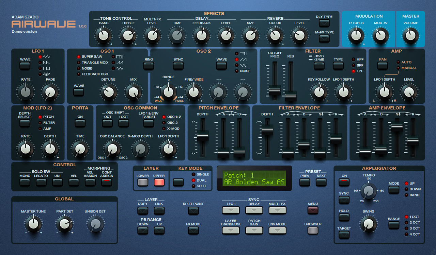Toggle the RING modulation button
This screenshot has width=436, height=255.
(149, 66)
